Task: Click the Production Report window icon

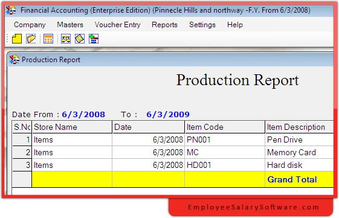Action: coord(15,60)
